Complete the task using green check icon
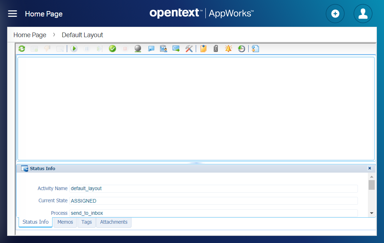The width and height of the screenshot is (384, 243). [x=112, y=49]
